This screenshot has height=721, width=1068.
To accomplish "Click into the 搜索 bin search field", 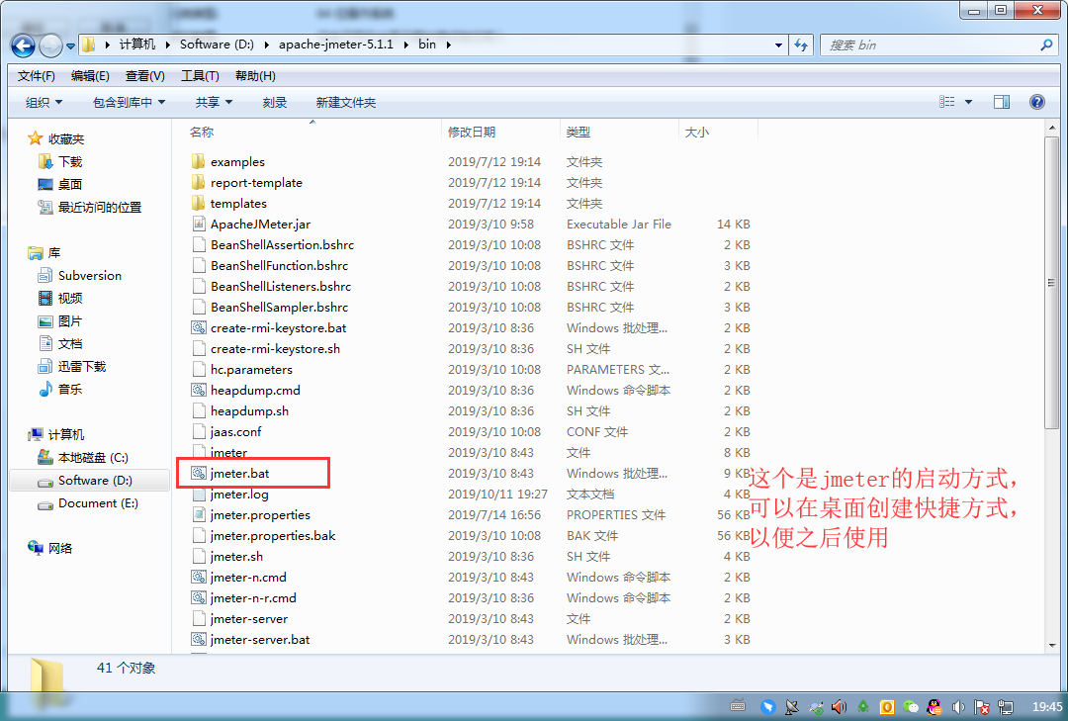I will coord(930,45).
